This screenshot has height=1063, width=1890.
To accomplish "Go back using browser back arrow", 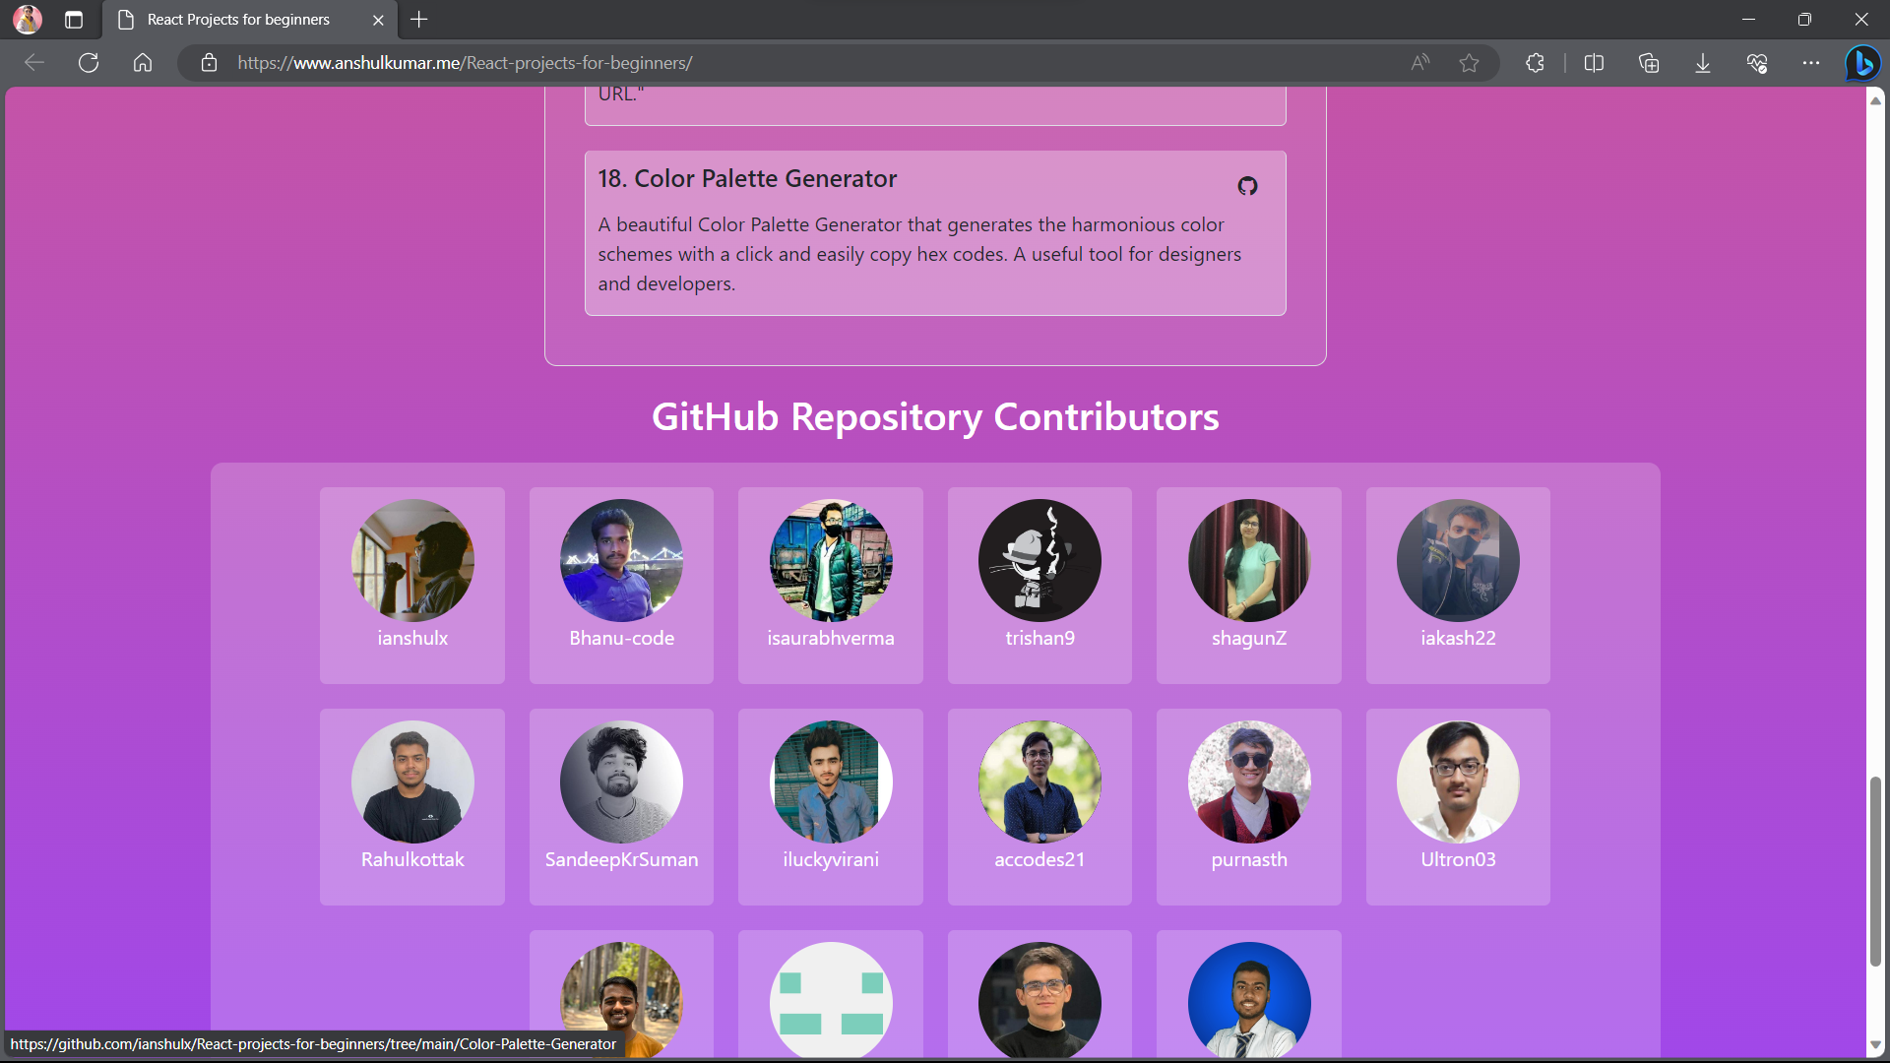I will click(34, 63).
